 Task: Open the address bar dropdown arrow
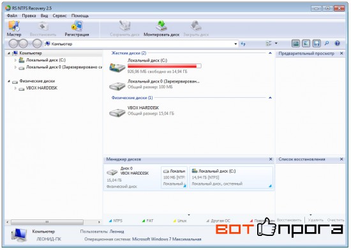point(235,44)
